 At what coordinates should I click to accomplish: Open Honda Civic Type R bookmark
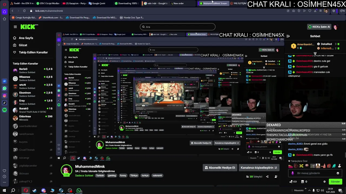pyautogui.click(x=132, y=18)
